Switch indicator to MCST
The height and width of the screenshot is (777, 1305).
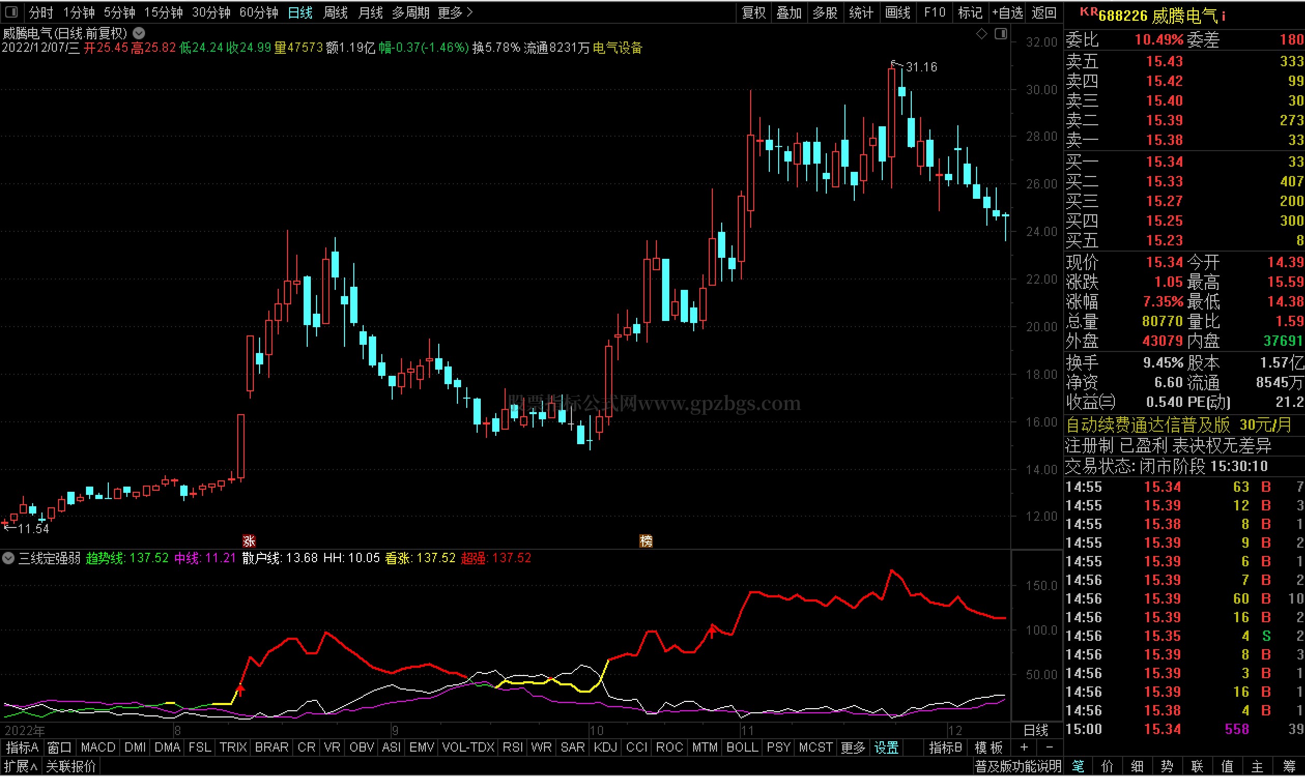[816, 747]
